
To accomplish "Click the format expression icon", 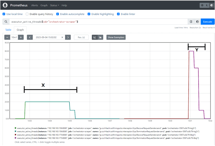I will [x=192, y=22].
